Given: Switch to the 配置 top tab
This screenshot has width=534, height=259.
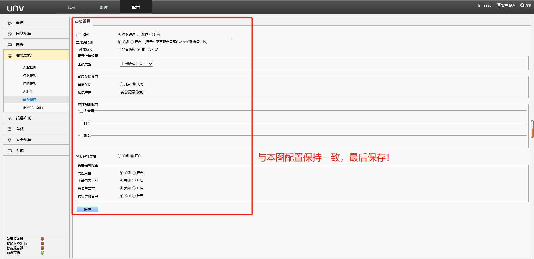Looking at the screenshot, I should 136,7.
